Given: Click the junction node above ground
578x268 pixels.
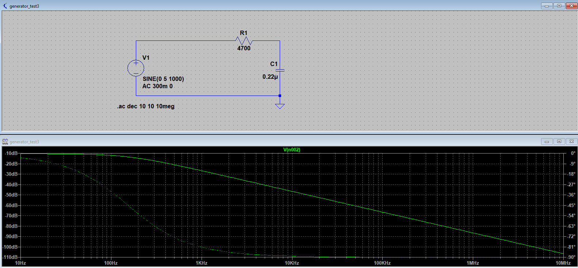Looking at the screenshot, I should (280, 96).
